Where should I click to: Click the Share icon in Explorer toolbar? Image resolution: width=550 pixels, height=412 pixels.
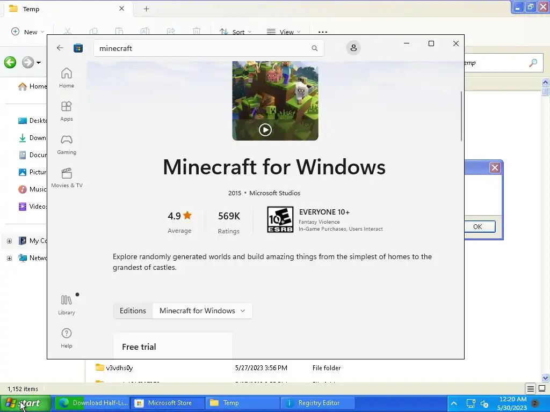(171, 31)
